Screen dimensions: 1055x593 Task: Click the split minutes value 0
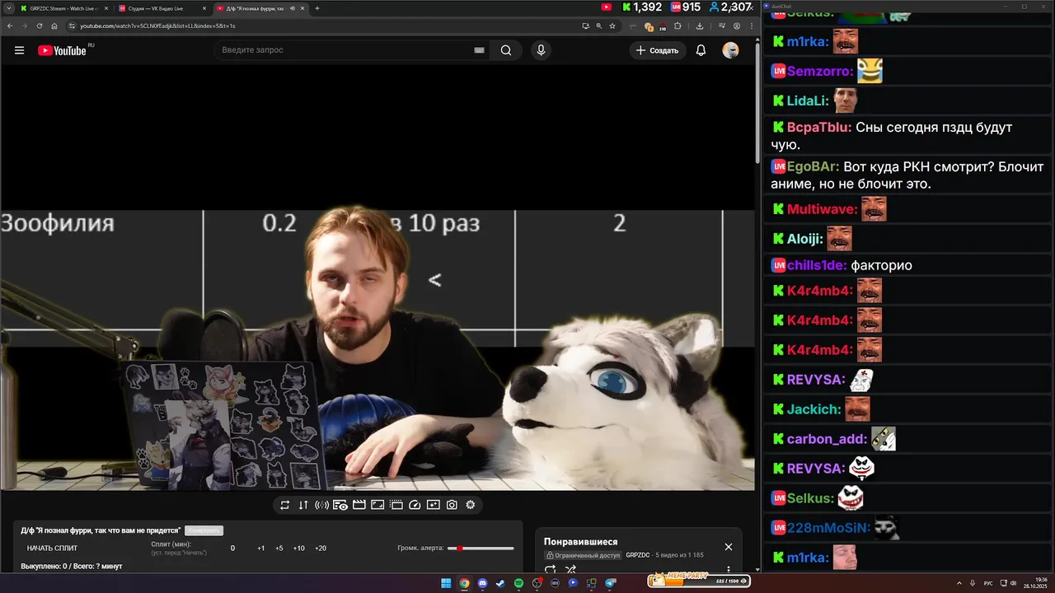[232, 548]
